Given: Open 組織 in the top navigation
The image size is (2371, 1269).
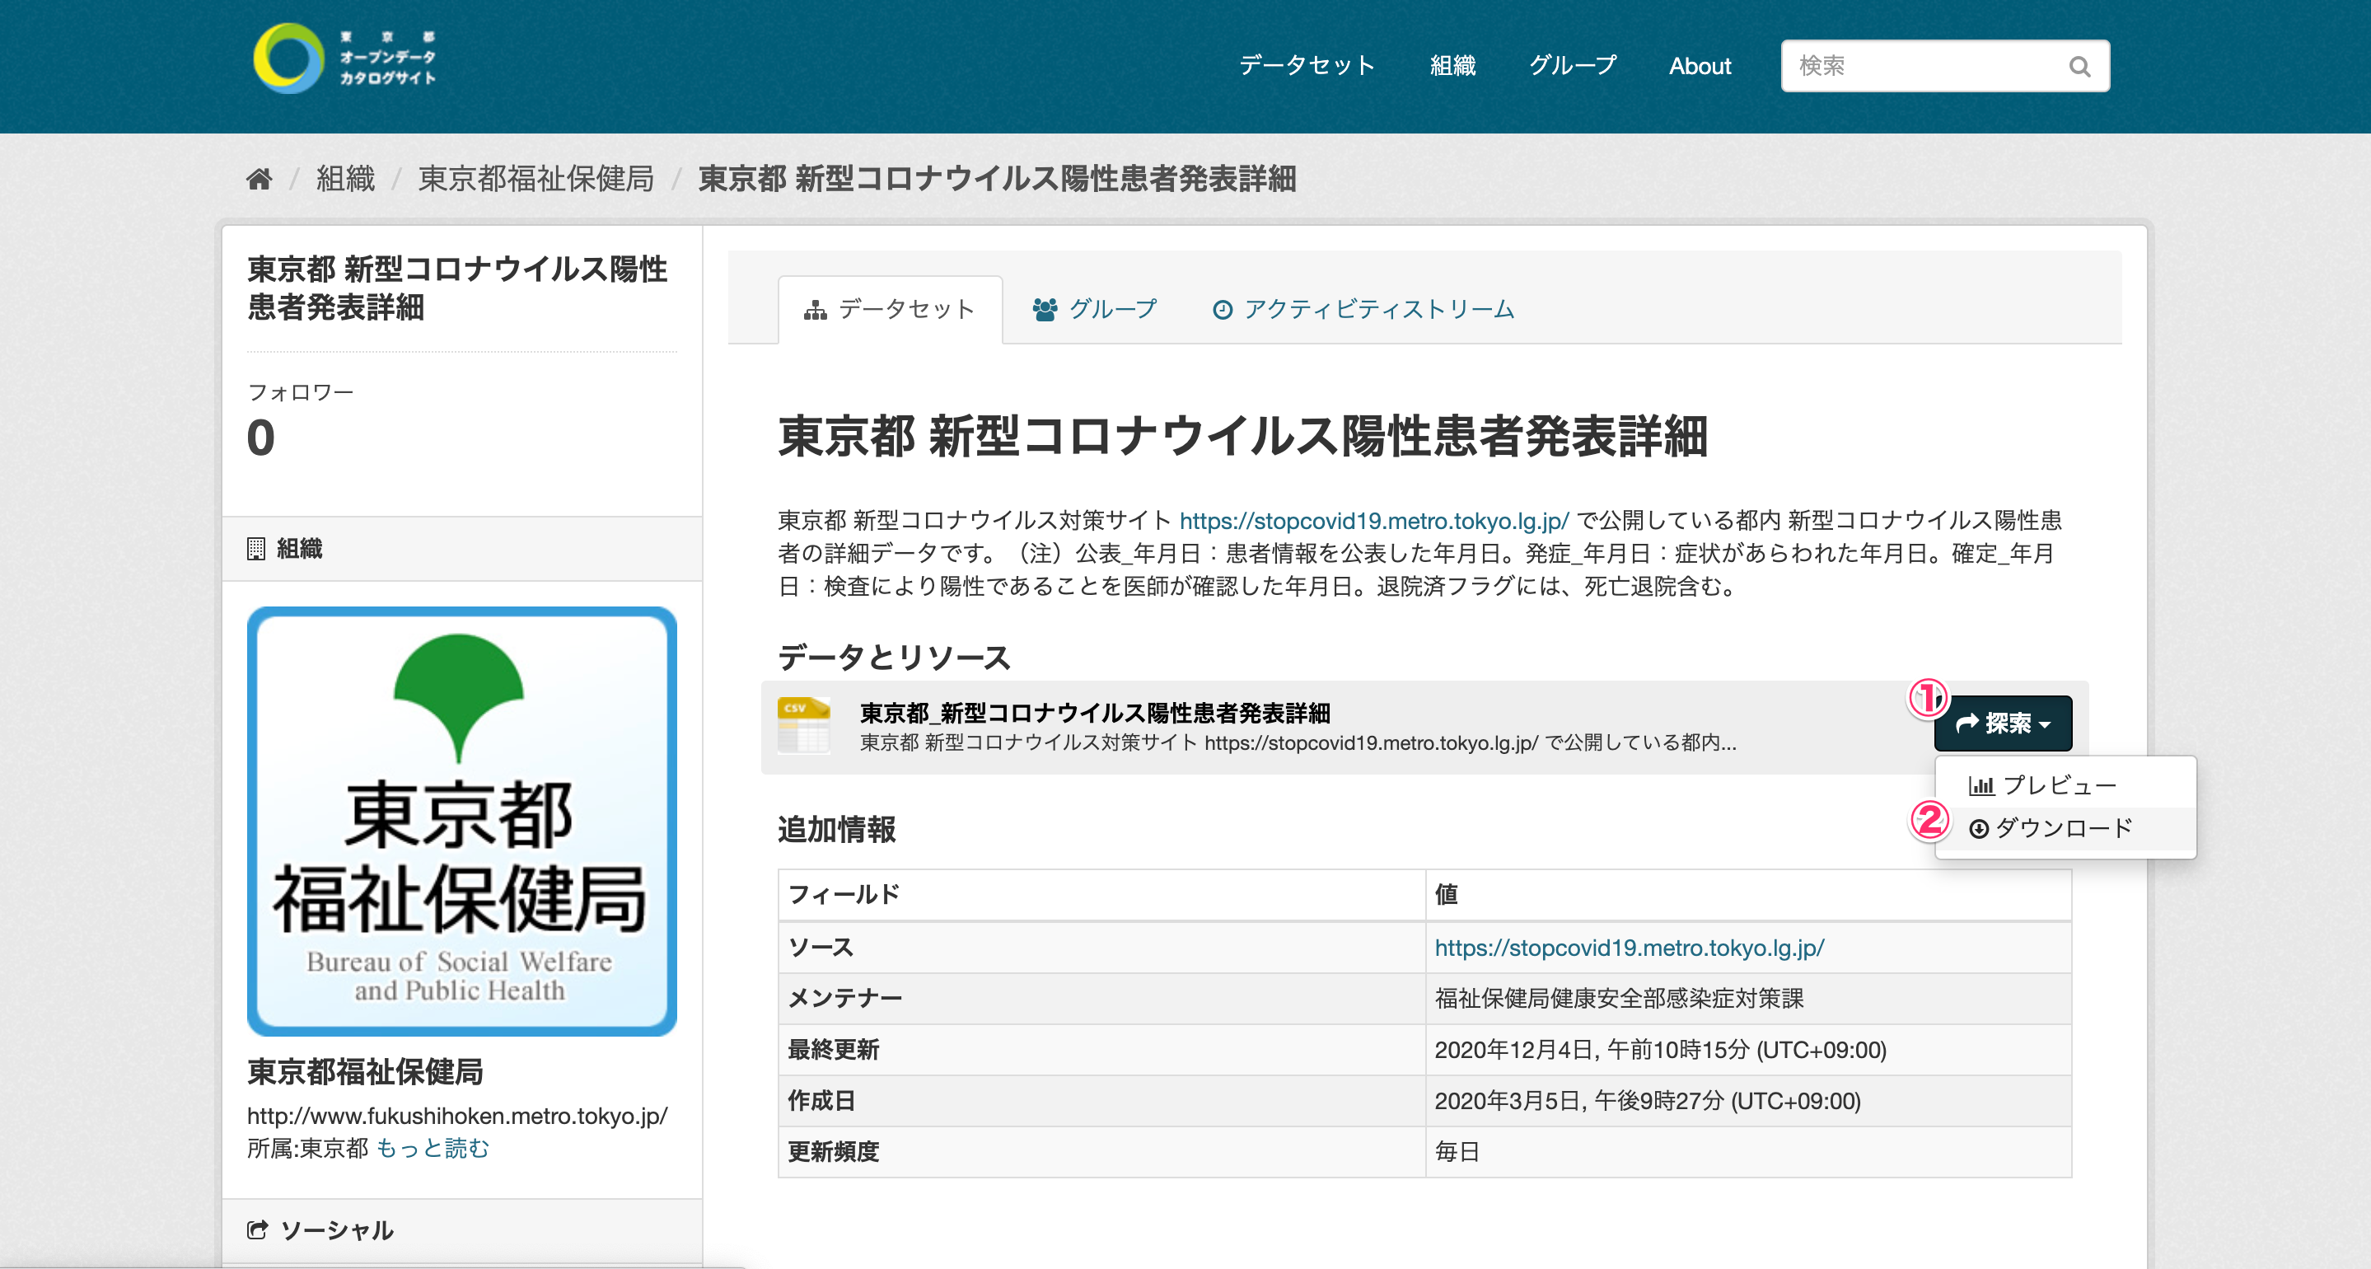Looking at the screenshot, I should click(1452, 66).
